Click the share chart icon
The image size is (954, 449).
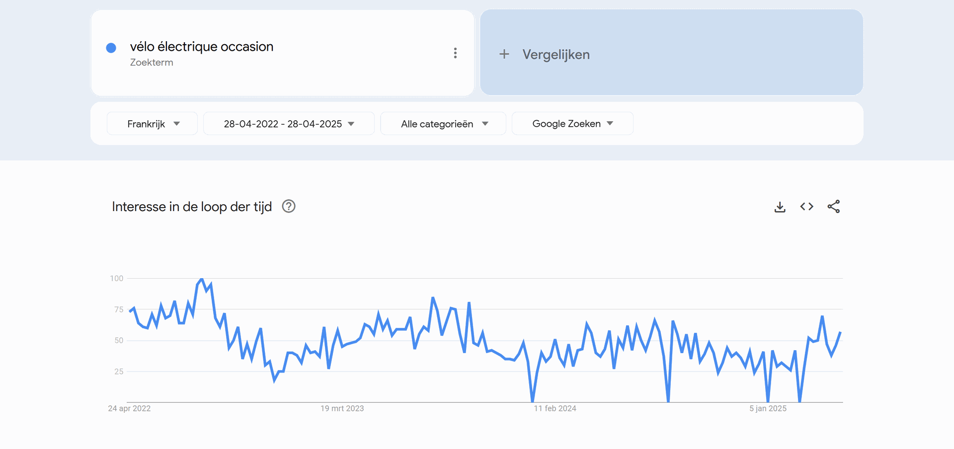point(833,207)
